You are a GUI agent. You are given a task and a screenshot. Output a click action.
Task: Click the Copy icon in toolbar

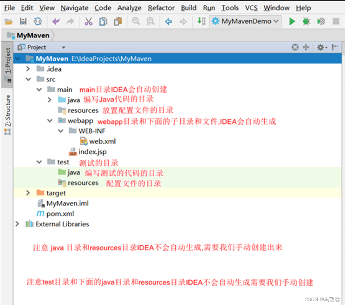(x=103, y=21)
